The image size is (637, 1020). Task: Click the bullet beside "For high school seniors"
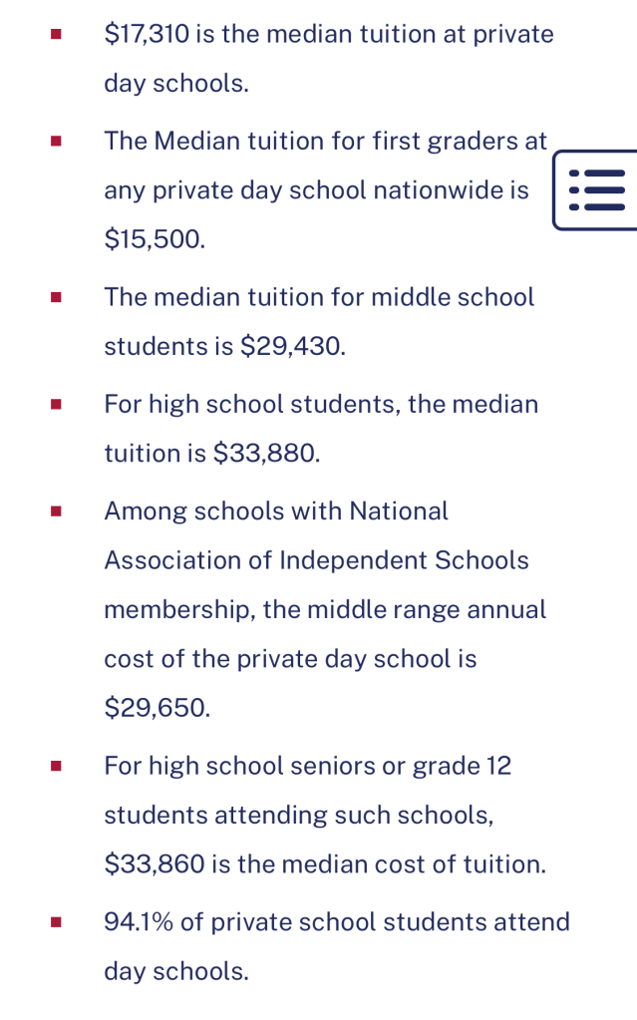[x=57, y=767]
